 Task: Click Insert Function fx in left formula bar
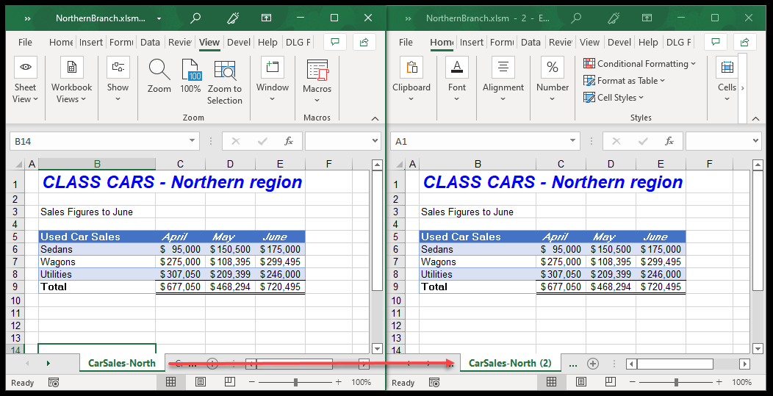click(289, 141)
